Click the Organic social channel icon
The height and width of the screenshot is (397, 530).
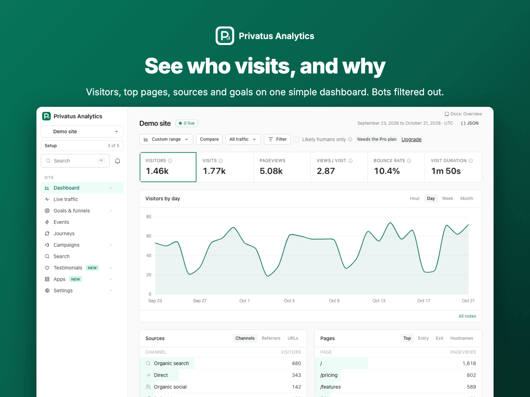tap(148, 387)
